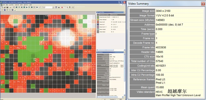Click the green Intra 4x4 and 16x16 swatch
The image size is (206, 100).
coord(98,17)
